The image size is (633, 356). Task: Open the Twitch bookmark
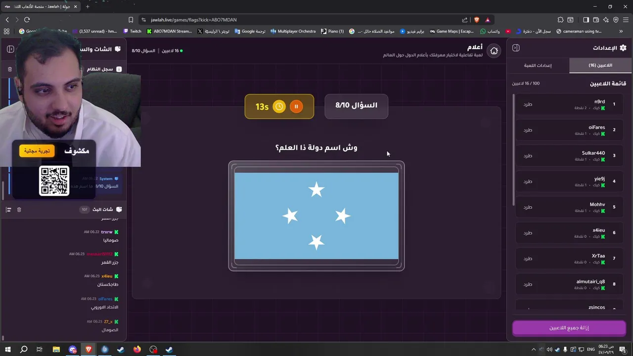132,31
